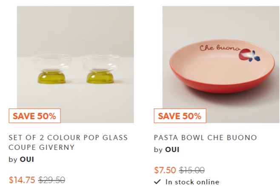Click the Coupe Giverny second title line
The image size is (280, 186).
coord(41,147)
